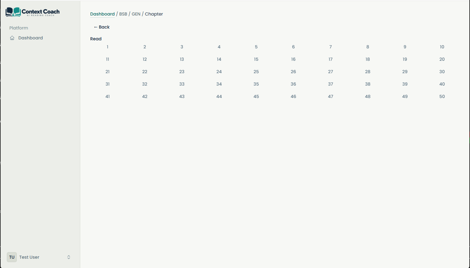Image resolution: width=470 pixels, height=268 pixels.
Task: Select the BSB breadcrumb item
Action: tap(123, 14)
